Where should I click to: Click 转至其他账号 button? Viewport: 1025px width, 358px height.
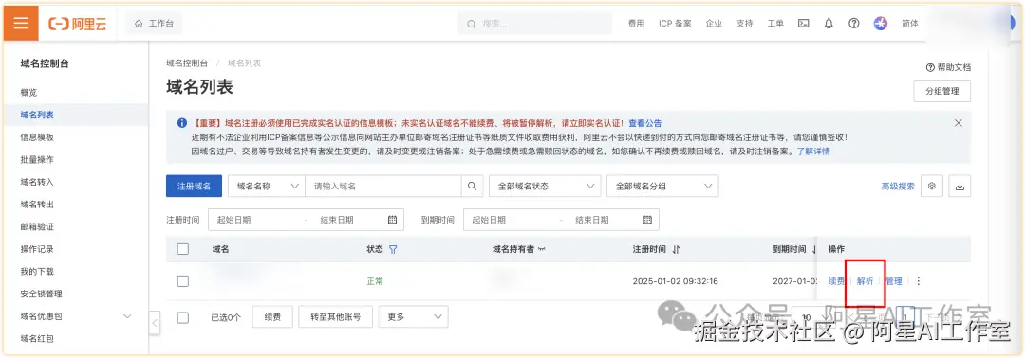tap(335, 317)
